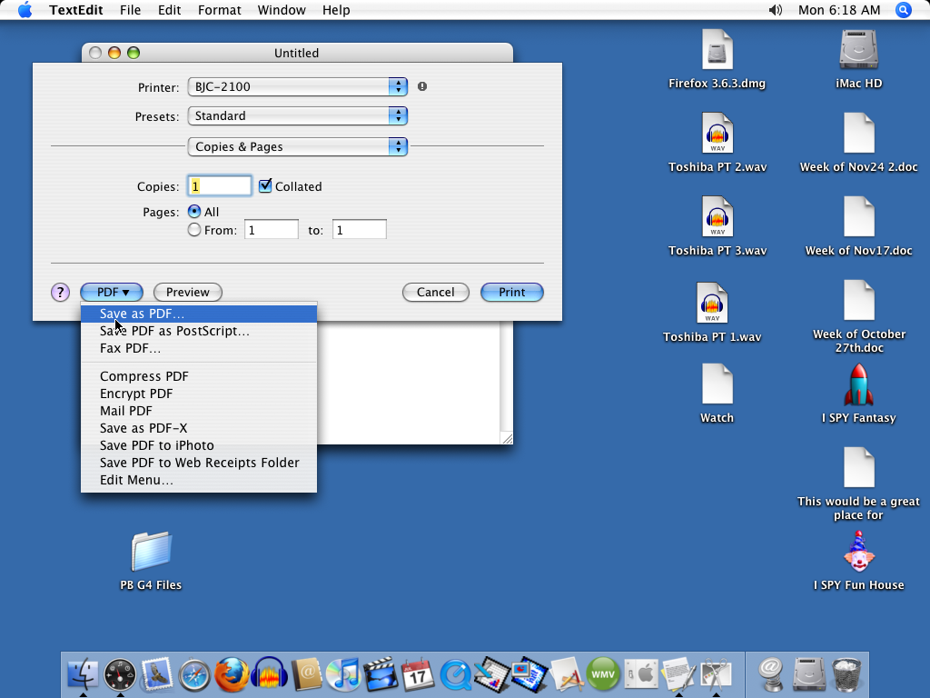The width and height of the screenshot is (930, 698).
Task: Open the Copies & Pages popup menu
Action: (x=297, y=146)
